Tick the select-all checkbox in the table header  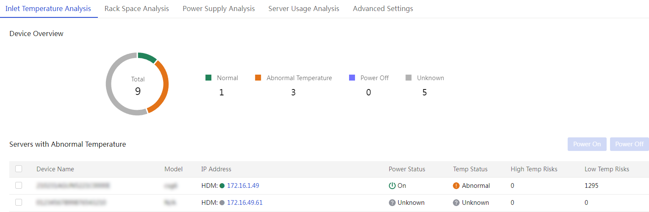coord(19,169)
